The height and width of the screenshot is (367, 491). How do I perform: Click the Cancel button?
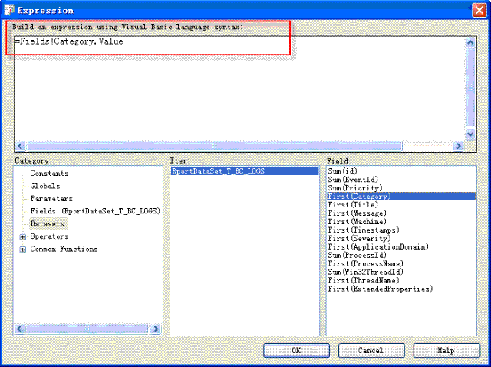371,350
